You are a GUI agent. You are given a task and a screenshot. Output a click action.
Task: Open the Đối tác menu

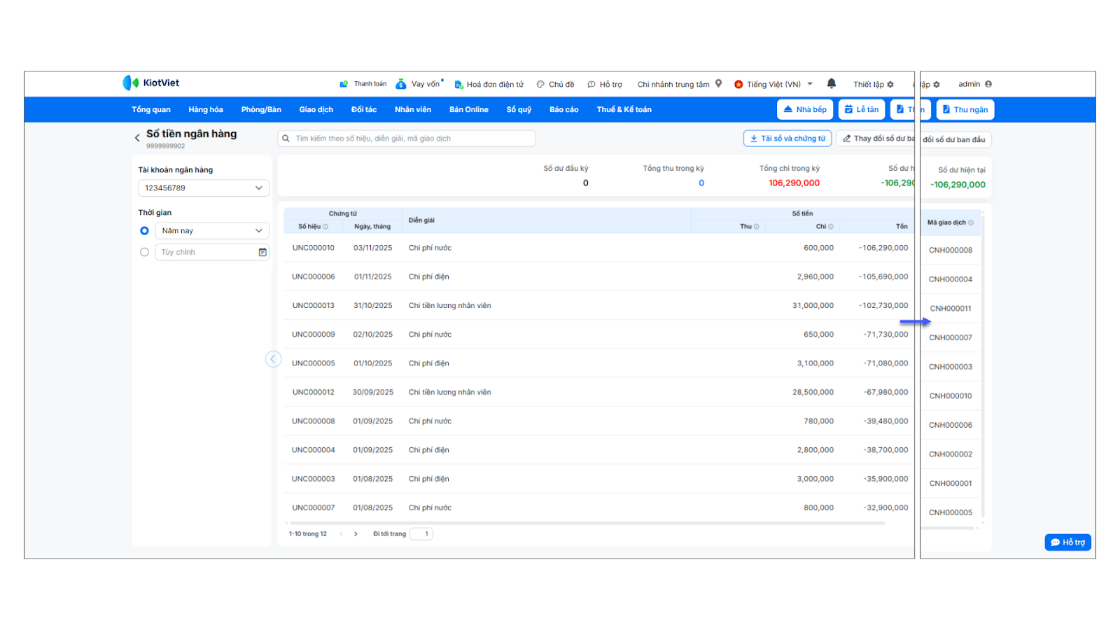364,110
